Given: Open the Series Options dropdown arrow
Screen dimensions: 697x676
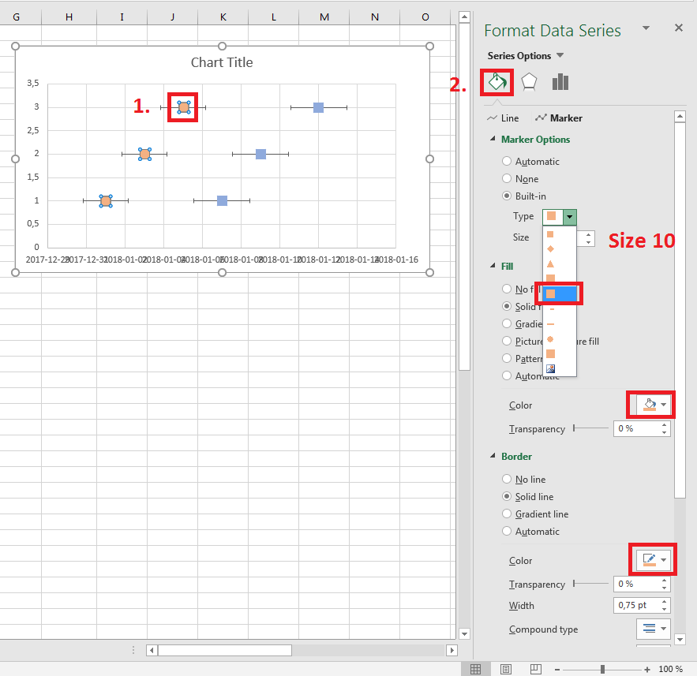Looking at the screenshot, I should pyautogui.click(x=560, y=55).
